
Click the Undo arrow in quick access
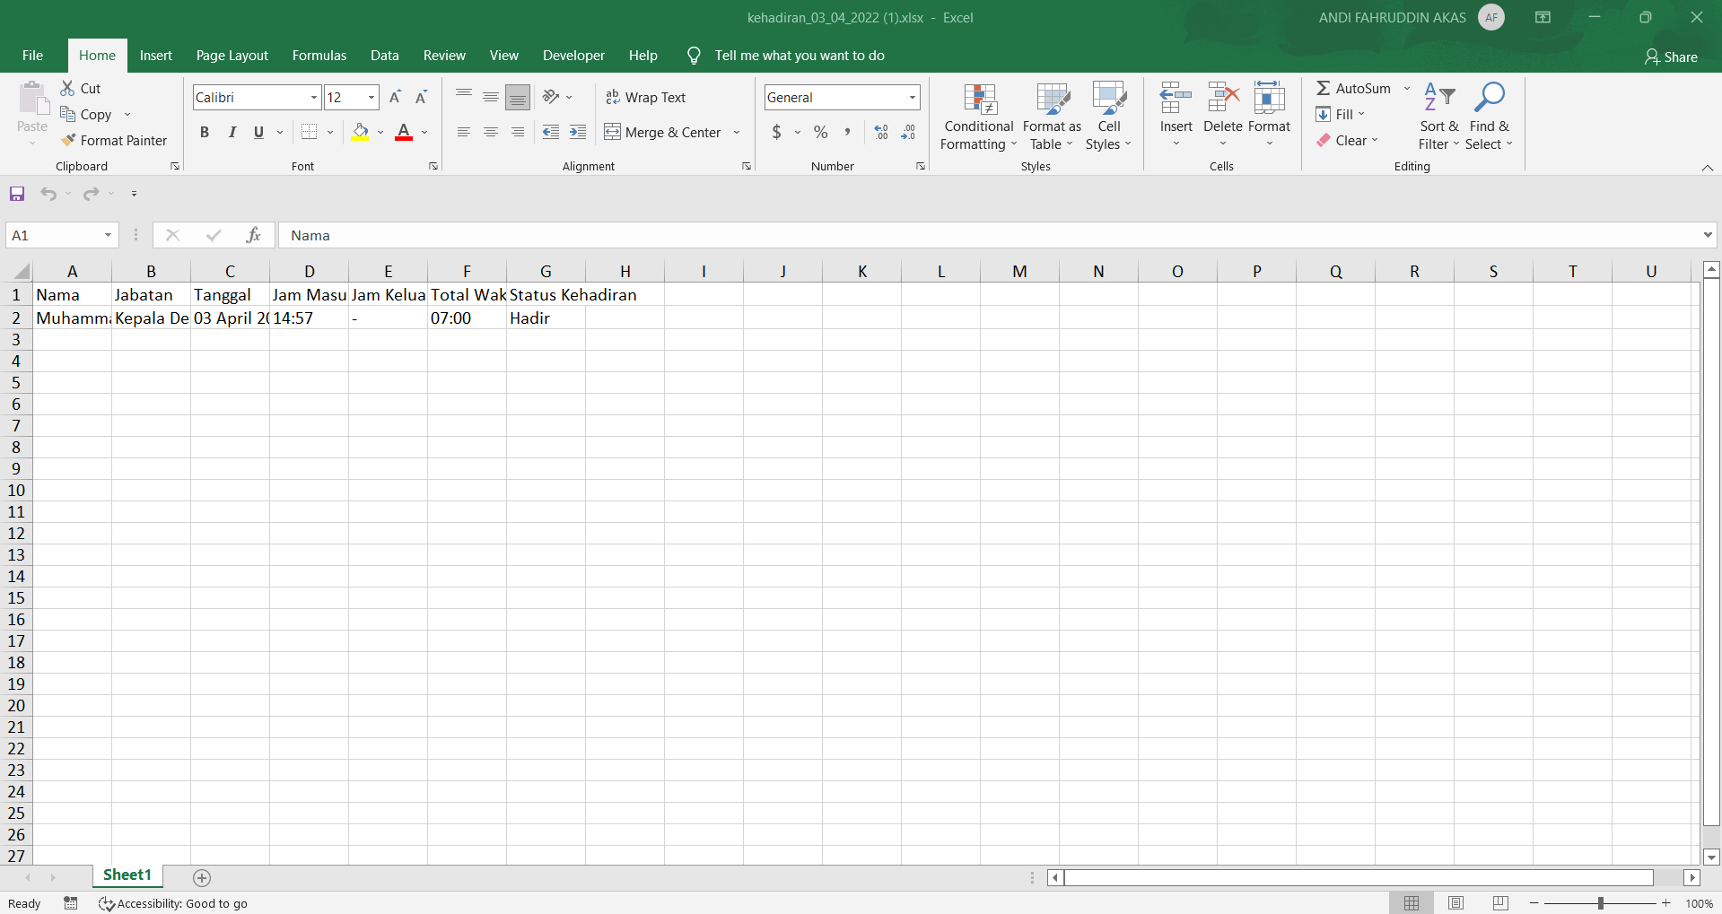[x=48, y=194]
